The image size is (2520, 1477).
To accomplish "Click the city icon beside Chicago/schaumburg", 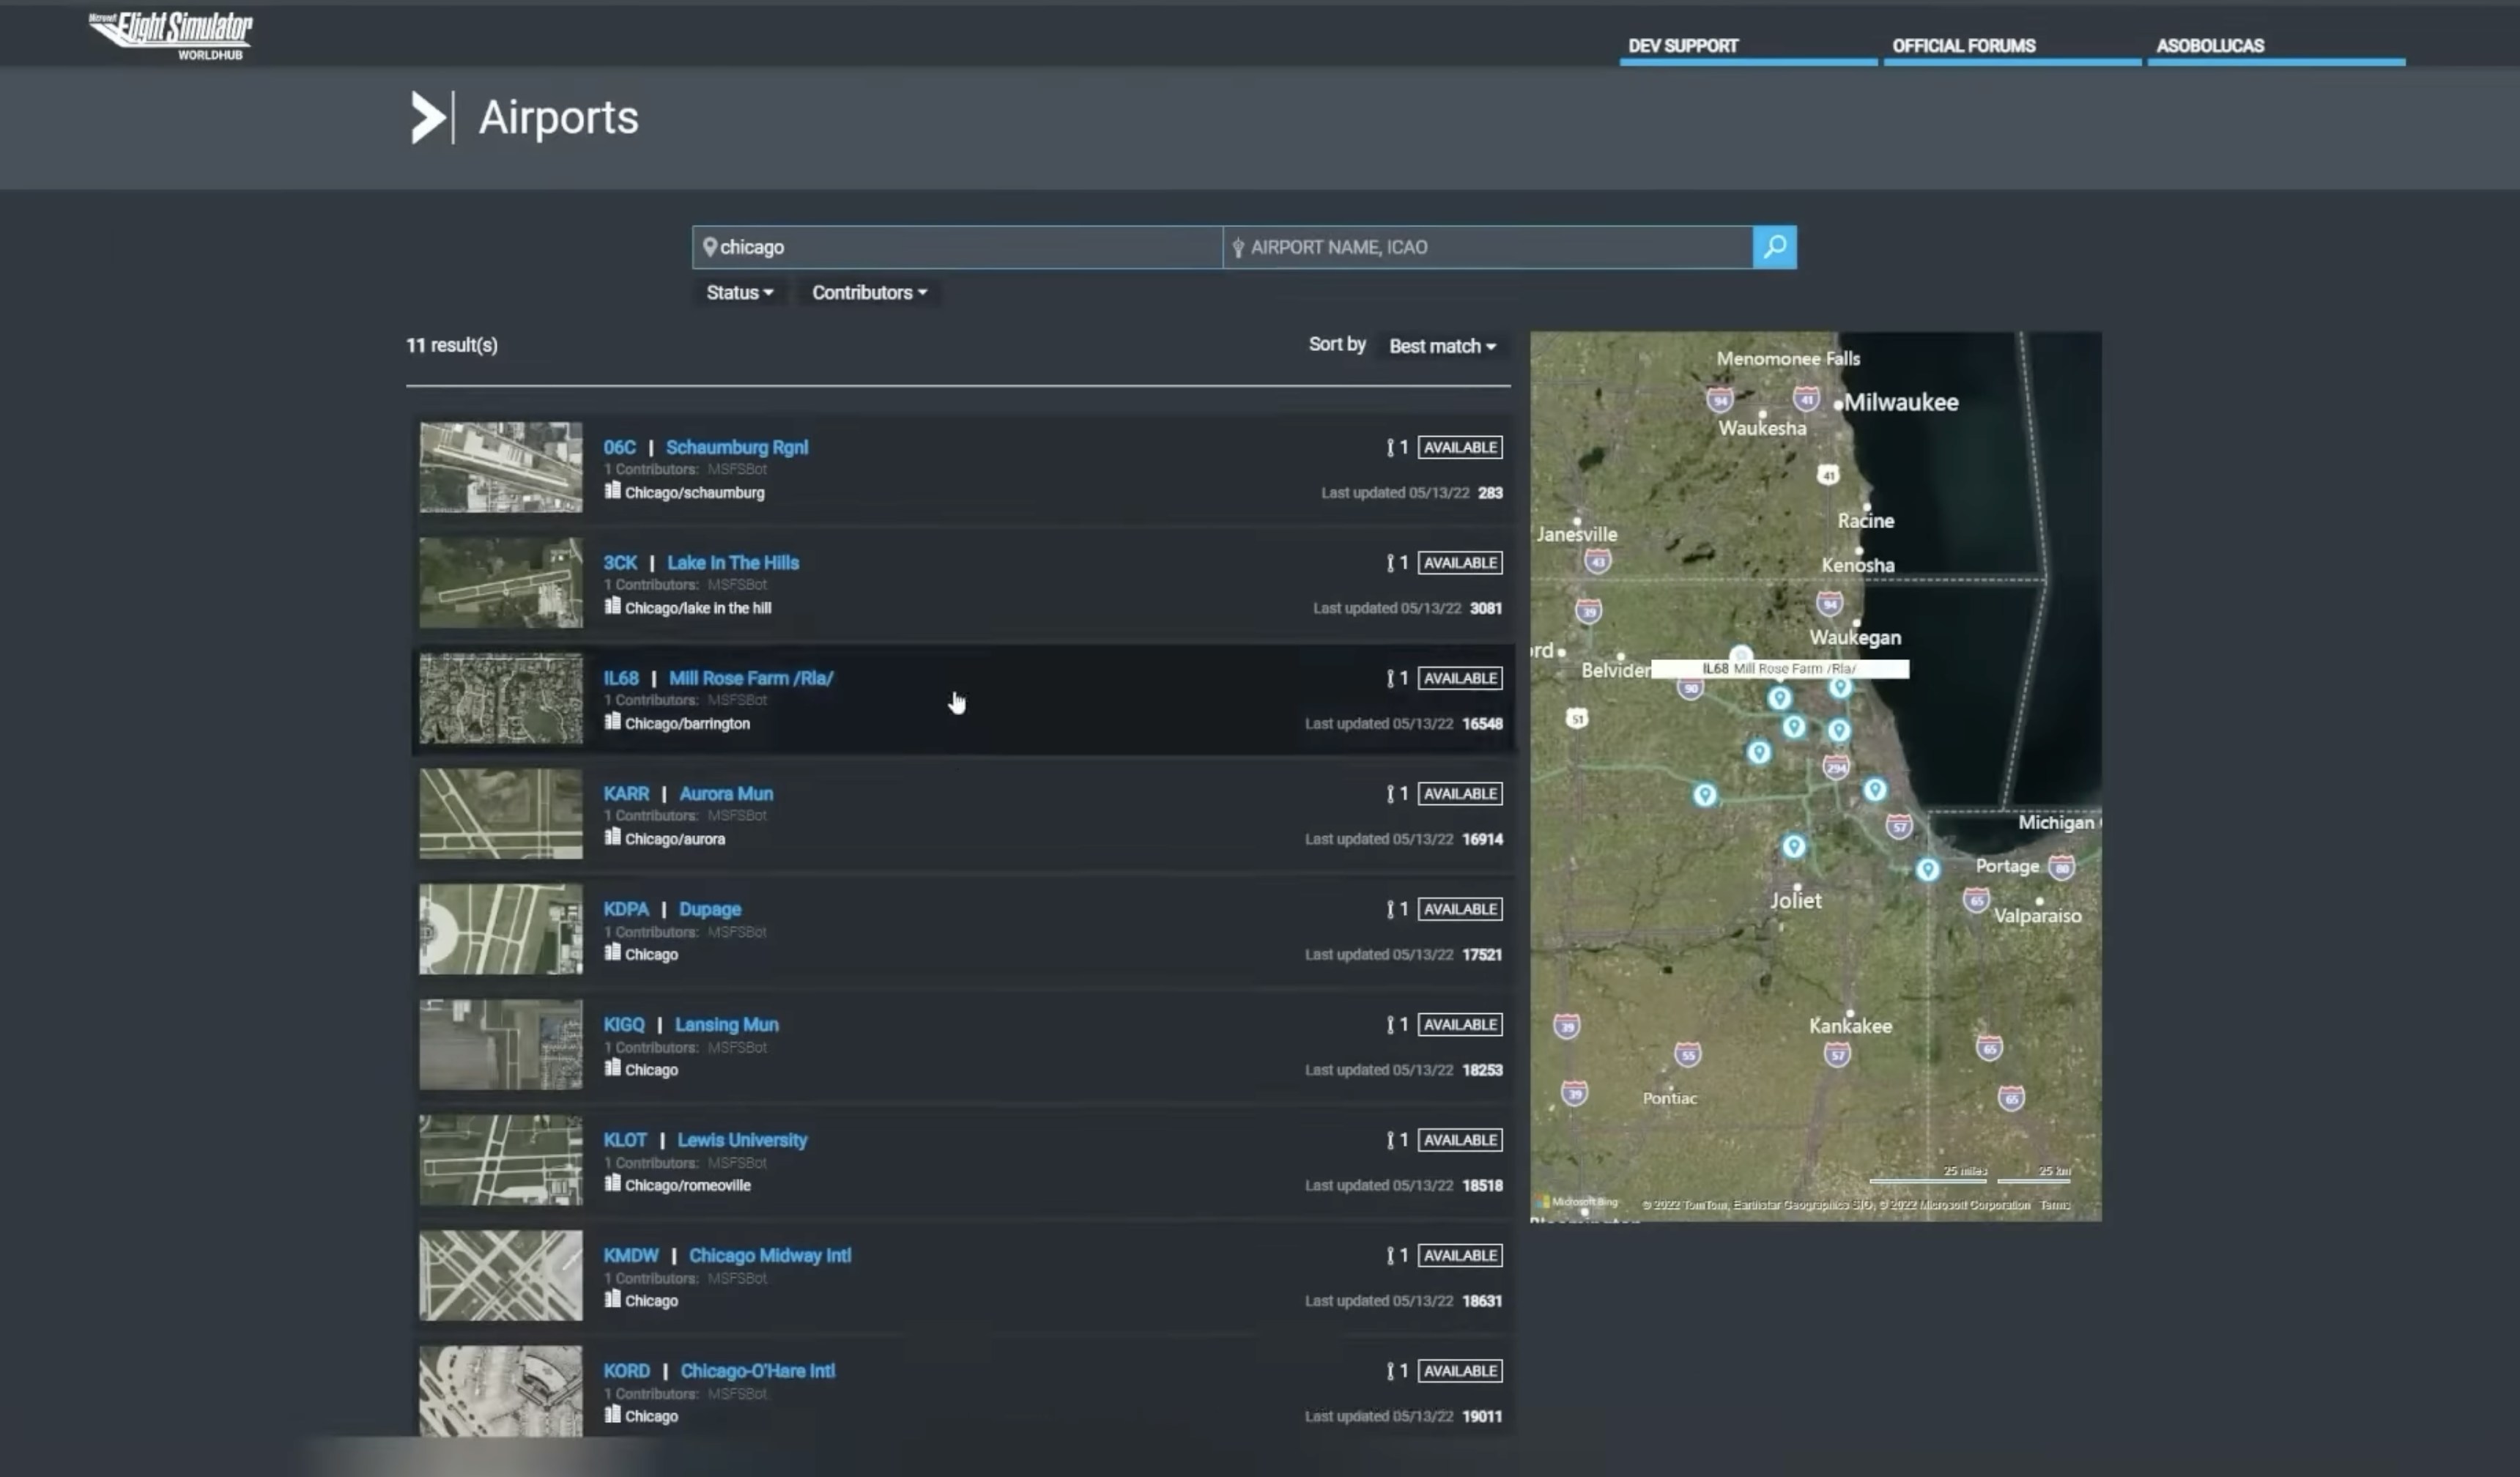I will pyautogui.click(x=612, y=491).
